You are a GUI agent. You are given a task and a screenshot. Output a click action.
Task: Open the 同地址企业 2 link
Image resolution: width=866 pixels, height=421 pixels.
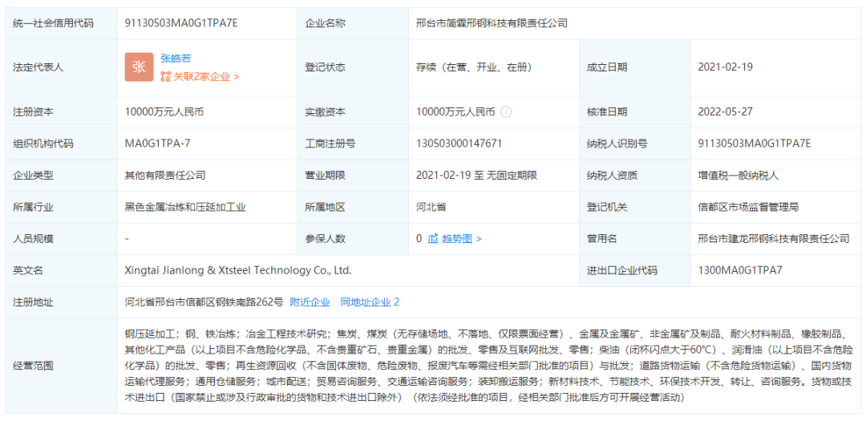click(370, 302)
